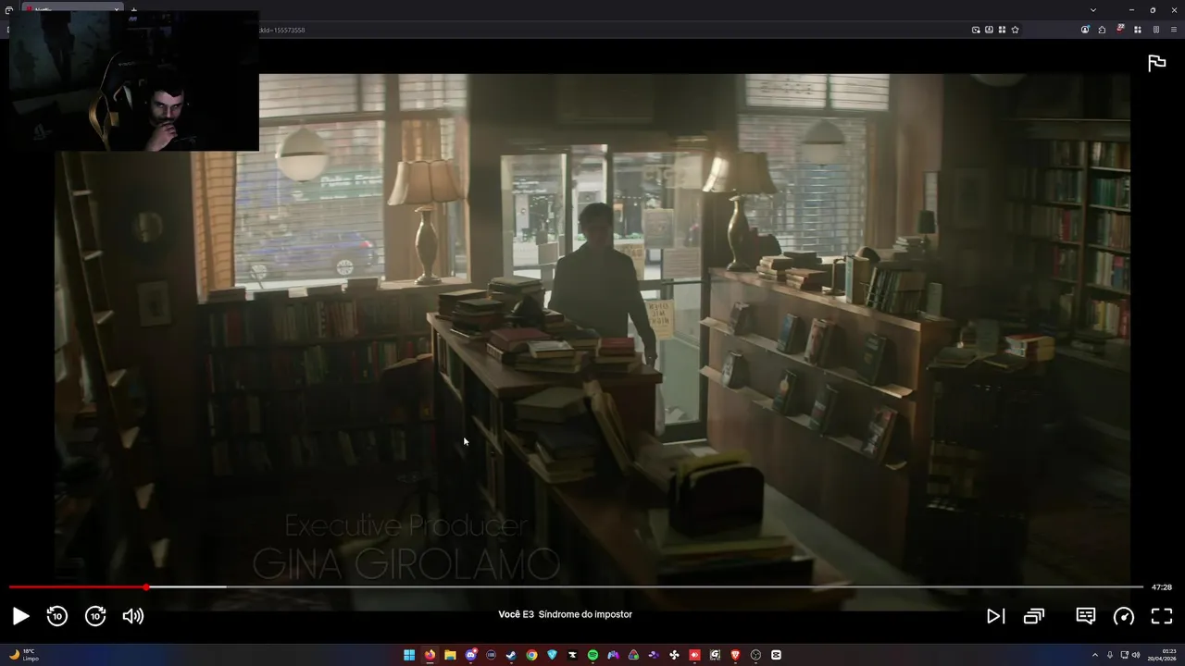Open system volume tray icon
This screenshot has width=1185, height=666.
[x=1137, y=655]
